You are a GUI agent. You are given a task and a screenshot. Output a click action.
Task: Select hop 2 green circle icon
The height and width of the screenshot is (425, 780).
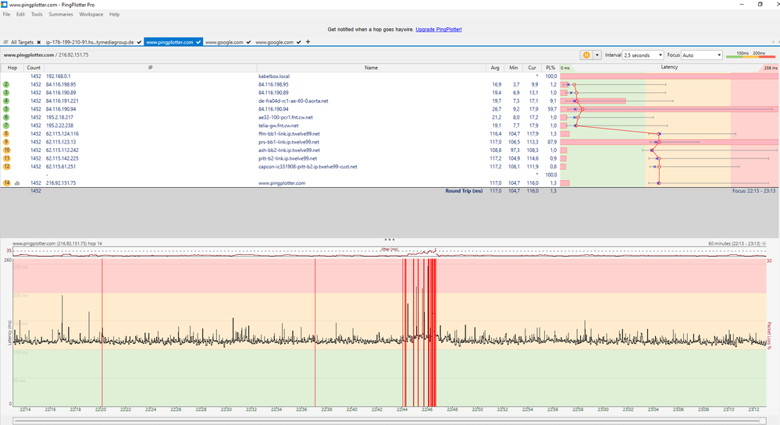point(6,84)
